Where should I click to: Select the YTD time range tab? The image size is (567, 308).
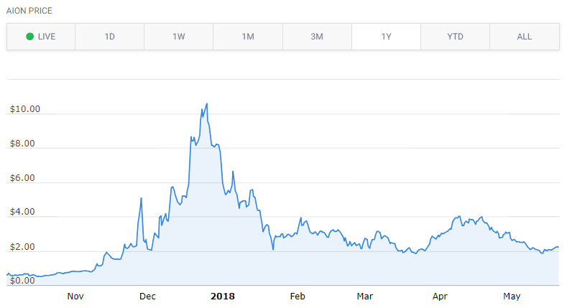point(455,37)
